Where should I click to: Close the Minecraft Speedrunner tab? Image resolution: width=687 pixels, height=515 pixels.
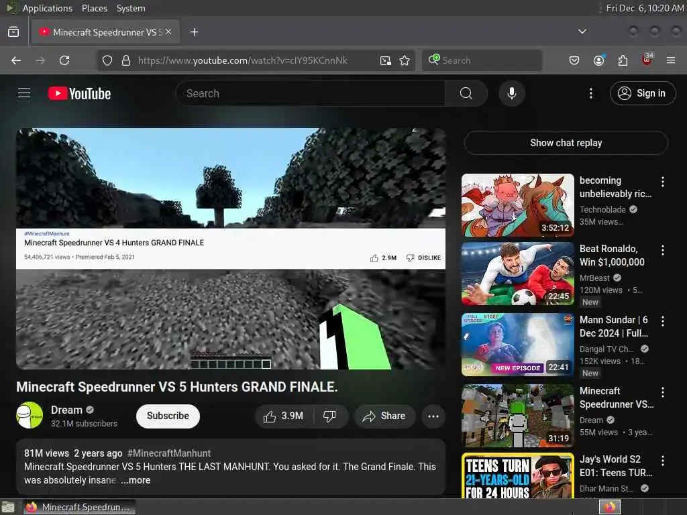168,32
